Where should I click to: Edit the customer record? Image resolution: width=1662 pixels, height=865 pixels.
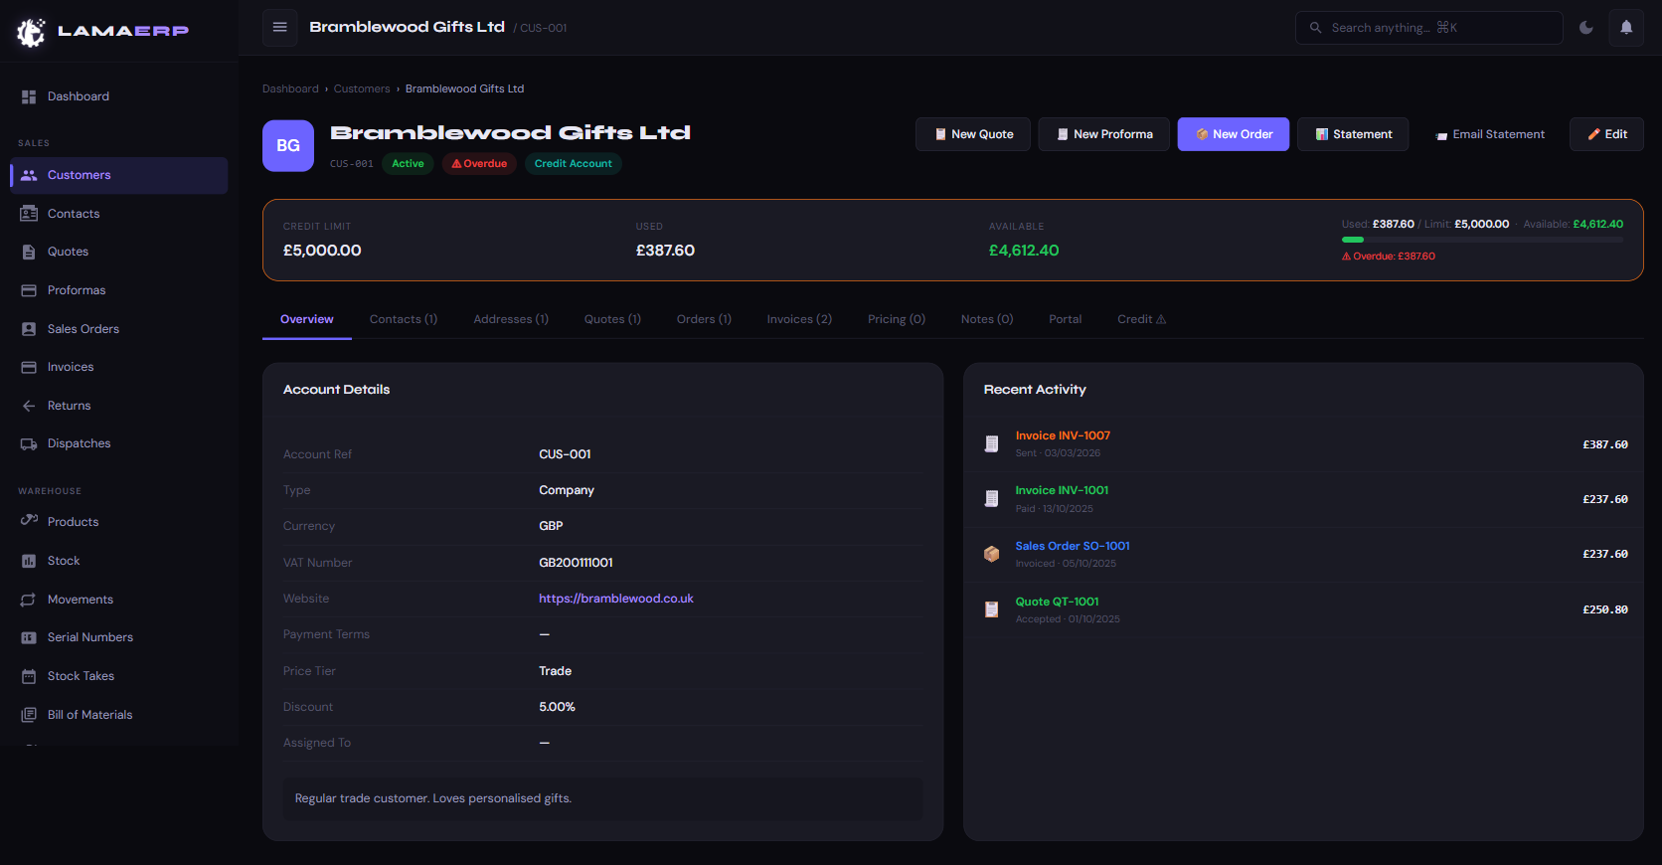pyautogui.click(x=1606, y=134)
